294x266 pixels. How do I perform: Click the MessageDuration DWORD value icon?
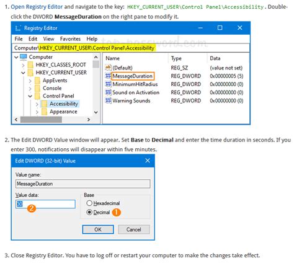coord(108,76)
